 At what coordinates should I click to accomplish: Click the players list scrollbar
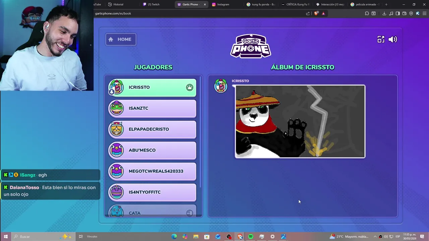tap(201, 132)
